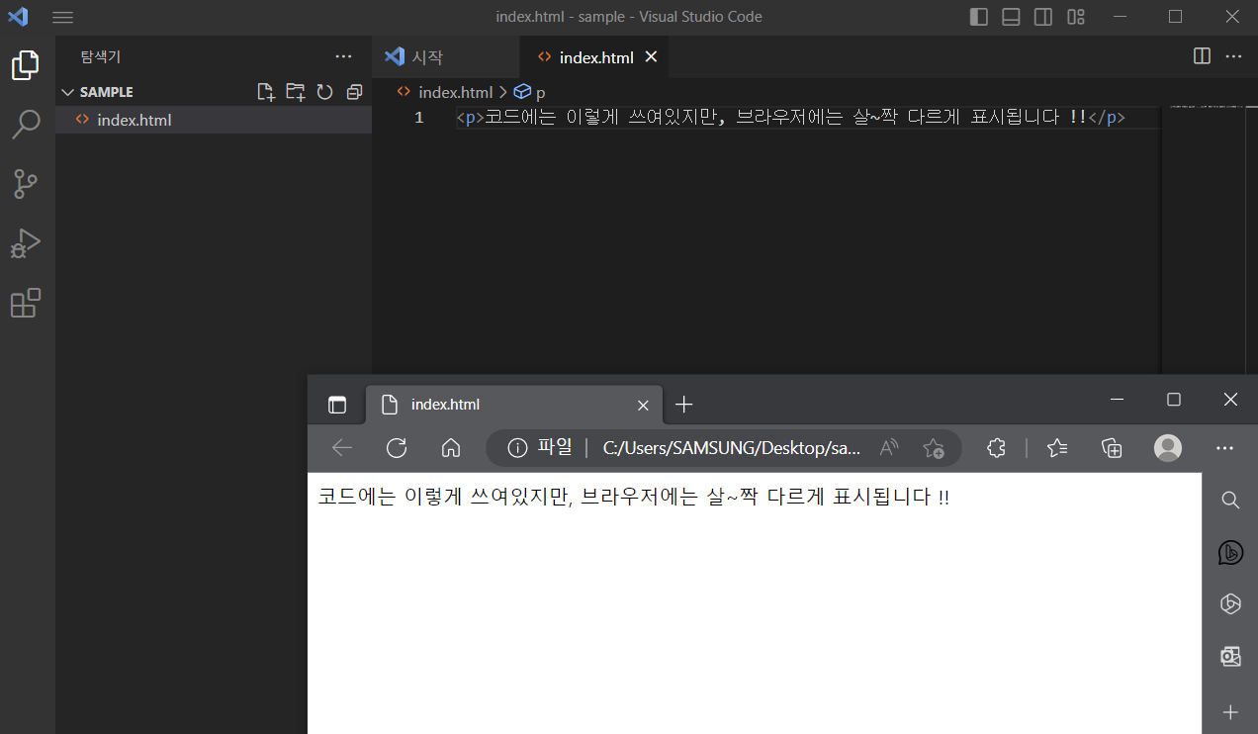Open Explorer panel more actions menu
The height and width of the screenshot is (734, 1258).
click(343, 57)
